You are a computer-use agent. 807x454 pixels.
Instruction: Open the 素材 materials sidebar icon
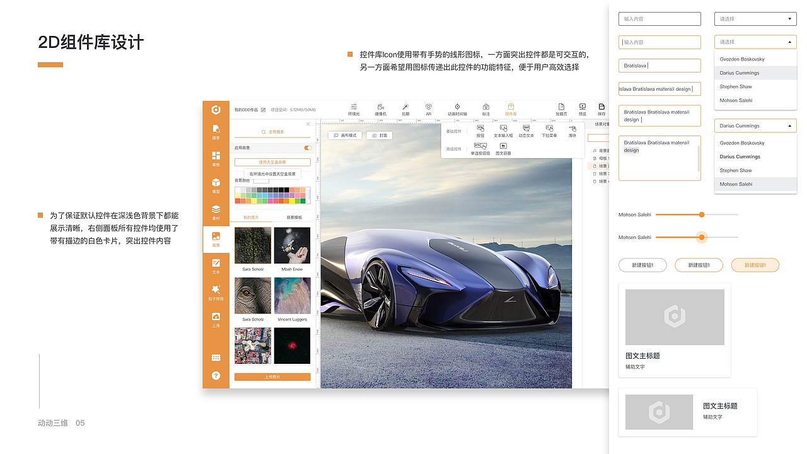click(x=216, y=212)
